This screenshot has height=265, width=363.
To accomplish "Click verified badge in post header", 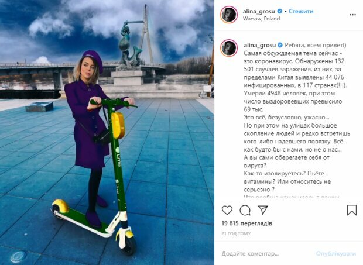I will tap(280, 11).
